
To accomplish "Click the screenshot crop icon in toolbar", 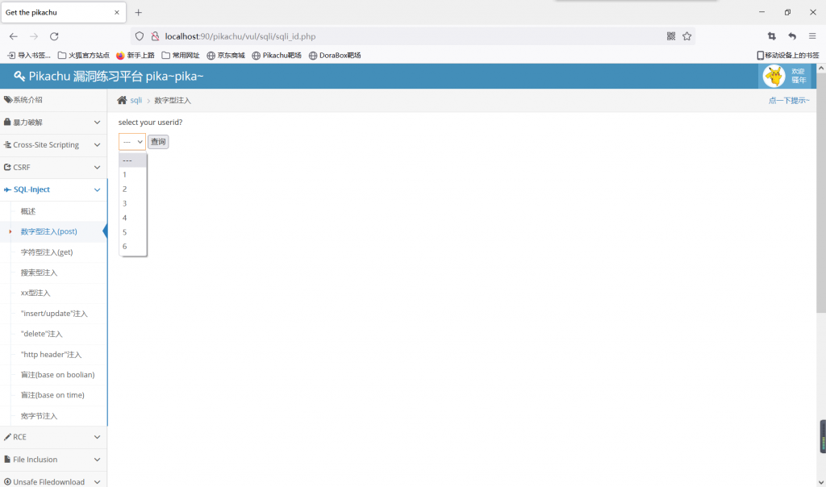I will pyautogui.click(x=772, y=36).
